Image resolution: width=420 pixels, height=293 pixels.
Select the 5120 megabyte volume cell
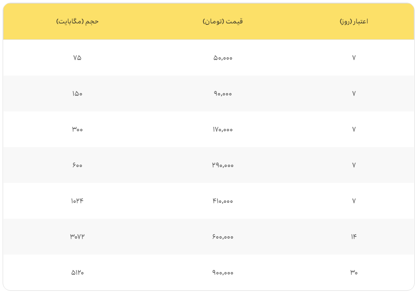[77, 272]
